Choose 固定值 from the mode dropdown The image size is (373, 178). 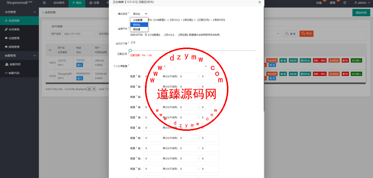[139, 29]
